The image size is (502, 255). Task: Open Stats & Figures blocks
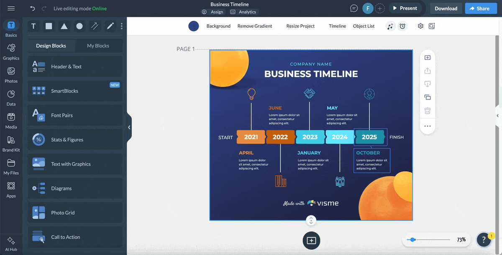tap(75, 139)
